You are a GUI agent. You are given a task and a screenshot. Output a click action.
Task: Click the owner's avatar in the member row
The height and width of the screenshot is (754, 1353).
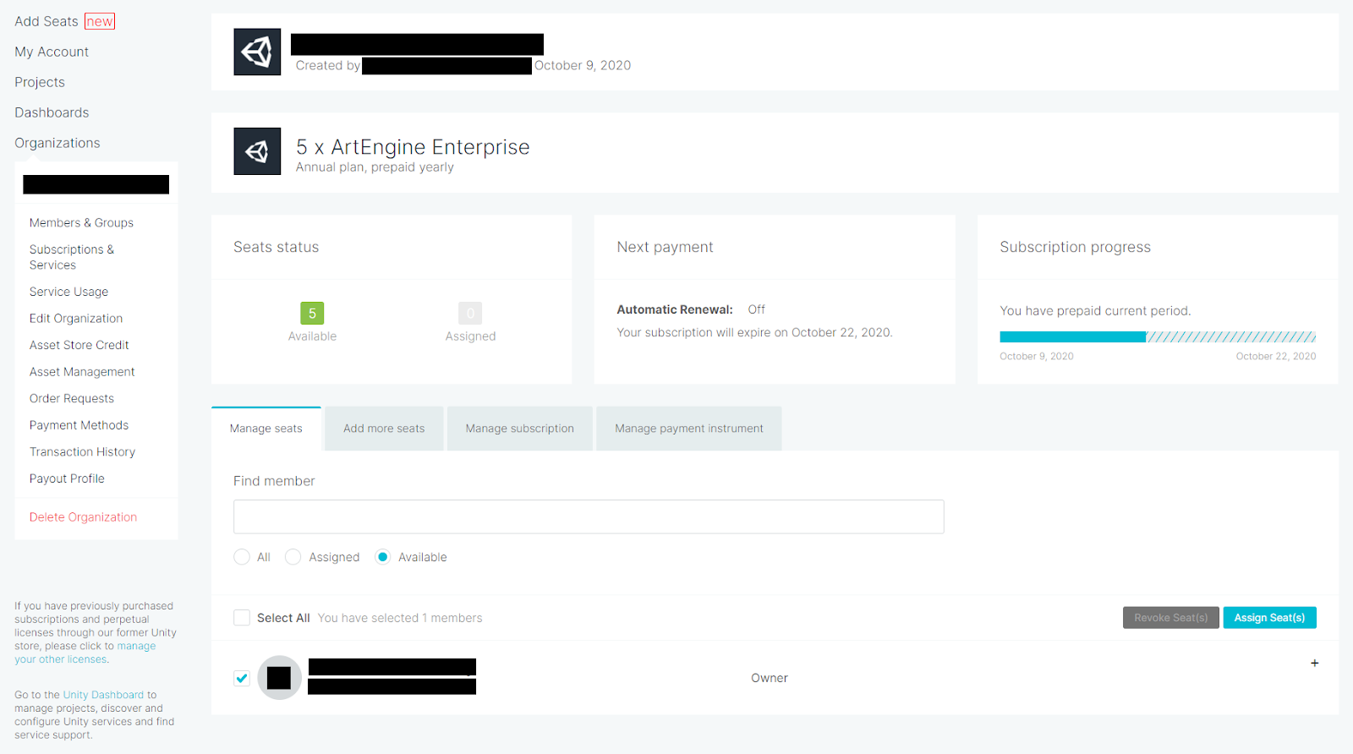pos(279,678)
